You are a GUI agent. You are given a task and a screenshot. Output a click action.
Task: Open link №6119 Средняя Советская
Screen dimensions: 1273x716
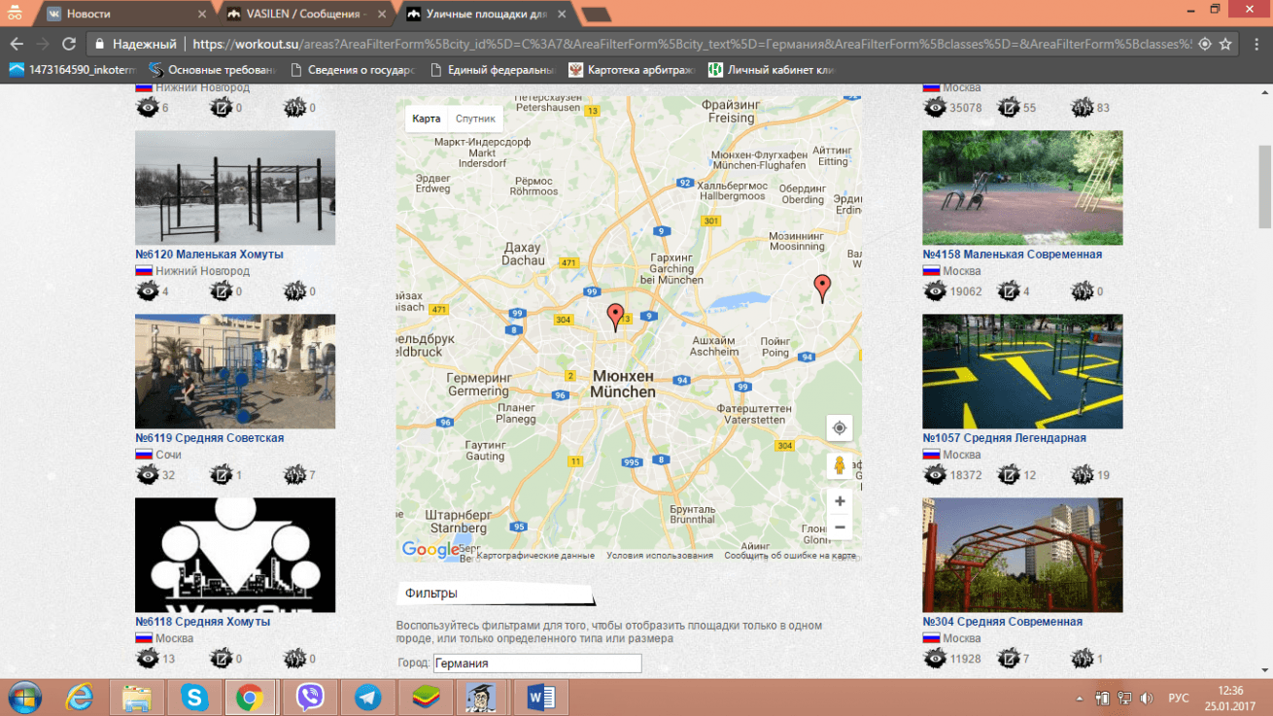coord(209,438)
